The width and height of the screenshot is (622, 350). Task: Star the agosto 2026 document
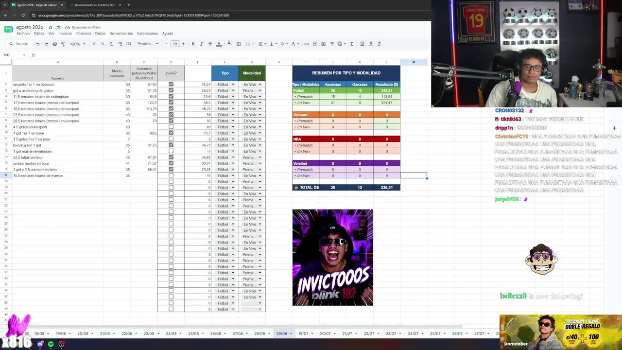click(50, 27)
